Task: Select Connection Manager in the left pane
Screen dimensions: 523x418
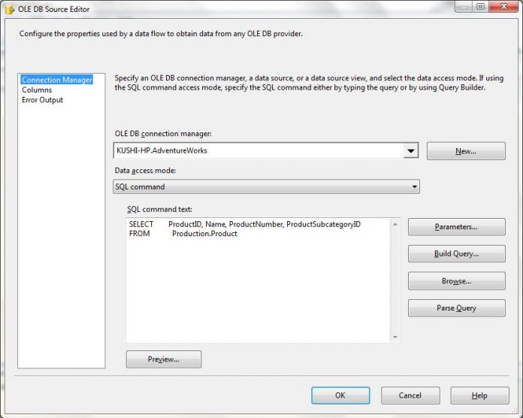Action: click(56, 80)
